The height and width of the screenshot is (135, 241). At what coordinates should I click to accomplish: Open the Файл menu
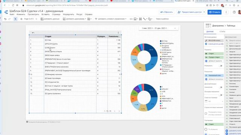(12, 14)
